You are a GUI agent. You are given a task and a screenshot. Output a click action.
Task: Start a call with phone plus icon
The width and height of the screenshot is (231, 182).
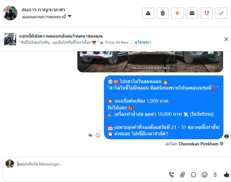172,175
